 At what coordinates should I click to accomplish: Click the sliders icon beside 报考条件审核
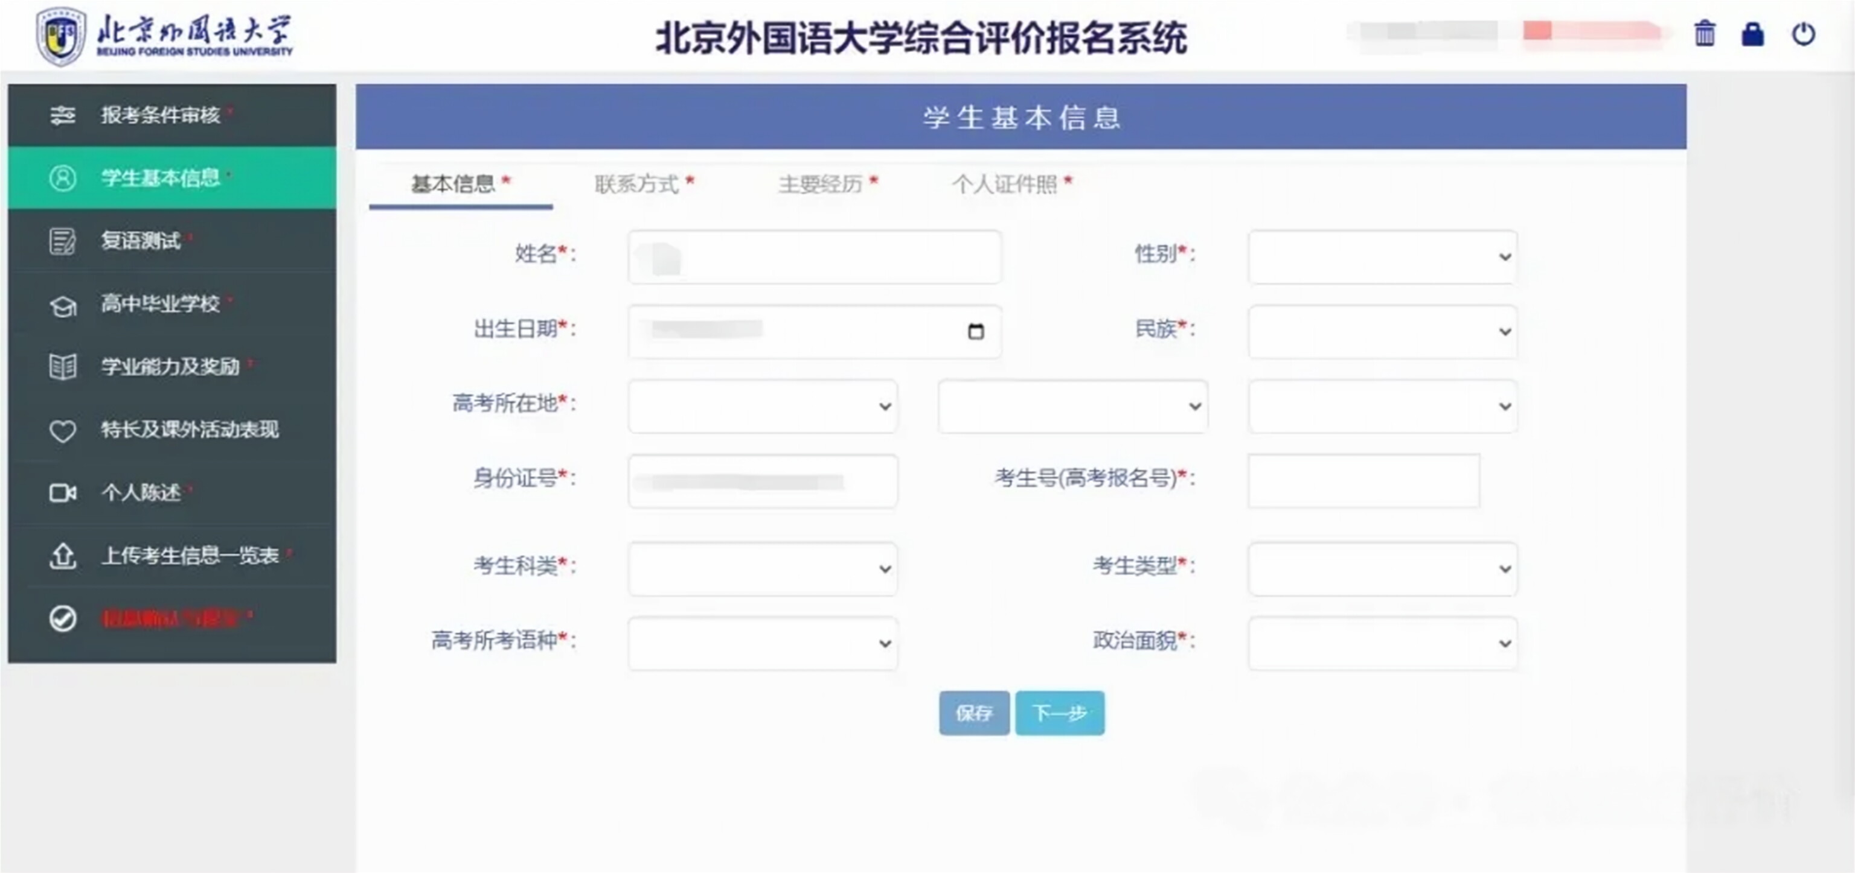[63, 115]
